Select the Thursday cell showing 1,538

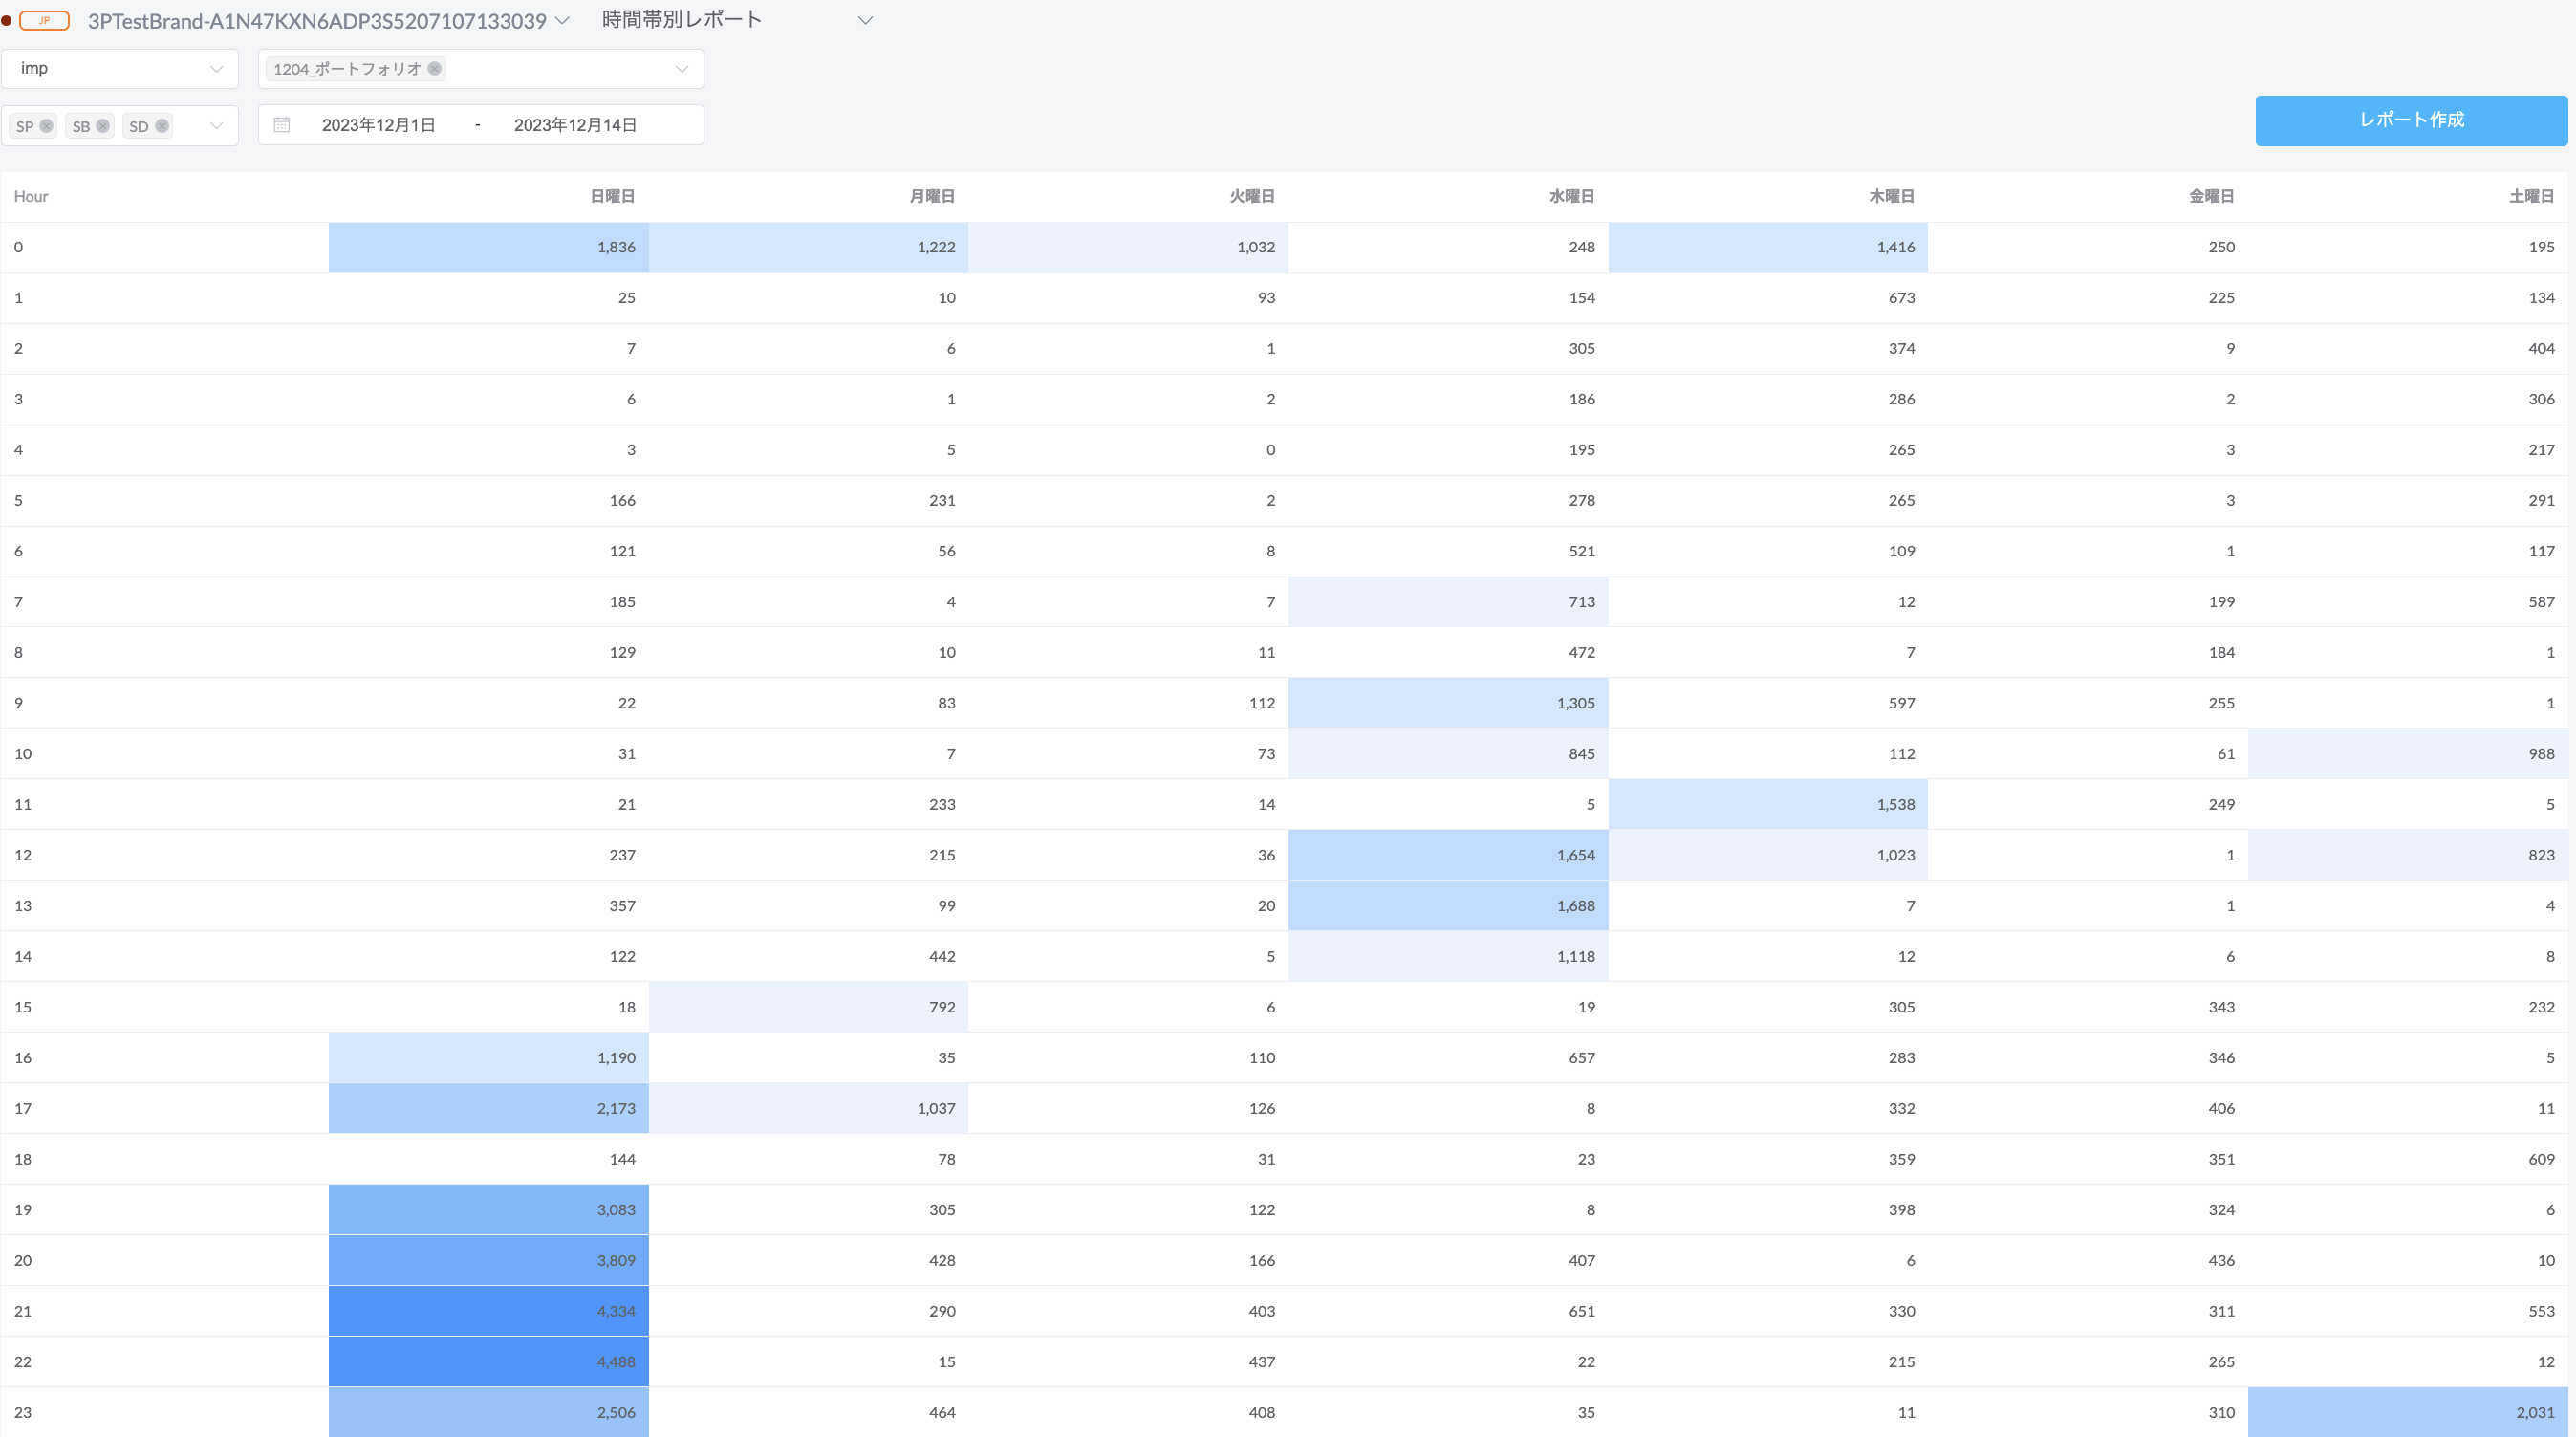pyautogui.click(x=1768, y=804)
